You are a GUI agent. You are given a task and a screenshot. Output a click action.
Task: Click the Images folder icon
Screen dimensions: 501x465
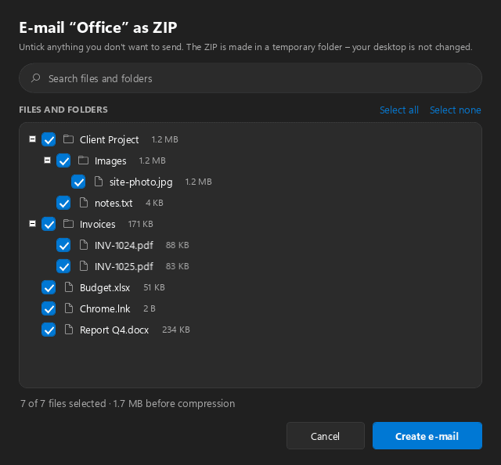point(84,160)
